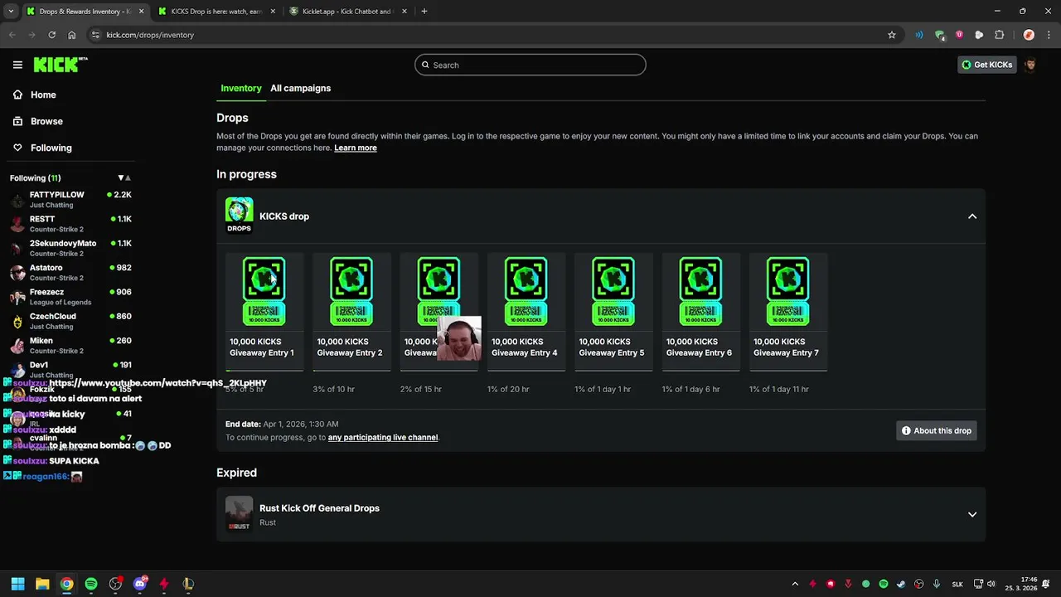1061x597 pixels.
Task: Reload the page
Action: click(51, 35)
